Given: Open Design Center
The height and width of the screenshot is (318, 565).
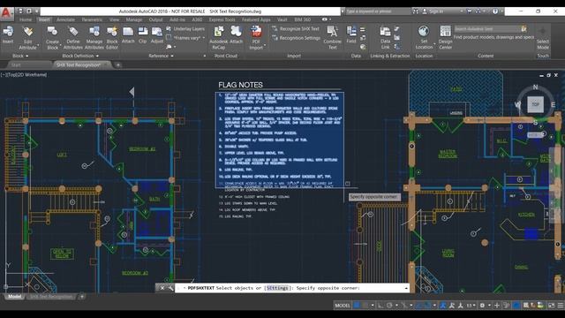Looking at the screenshot, I should click(x=445, y=37).
